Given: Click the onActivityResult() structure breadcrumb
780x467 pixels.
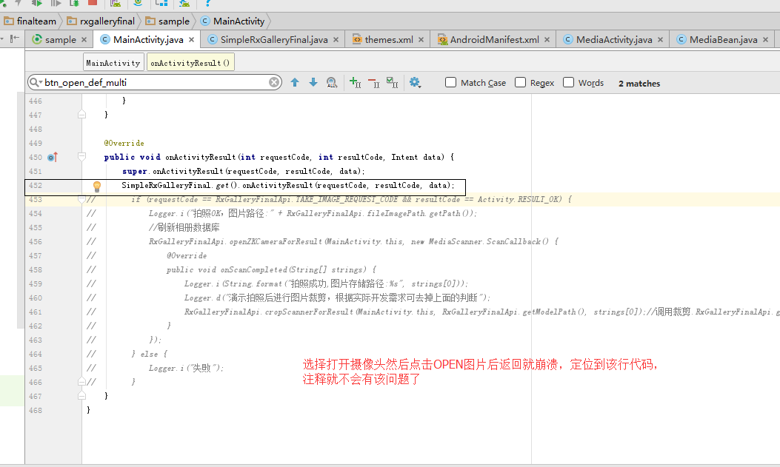Looking at the screenshot, I should 190,63.
